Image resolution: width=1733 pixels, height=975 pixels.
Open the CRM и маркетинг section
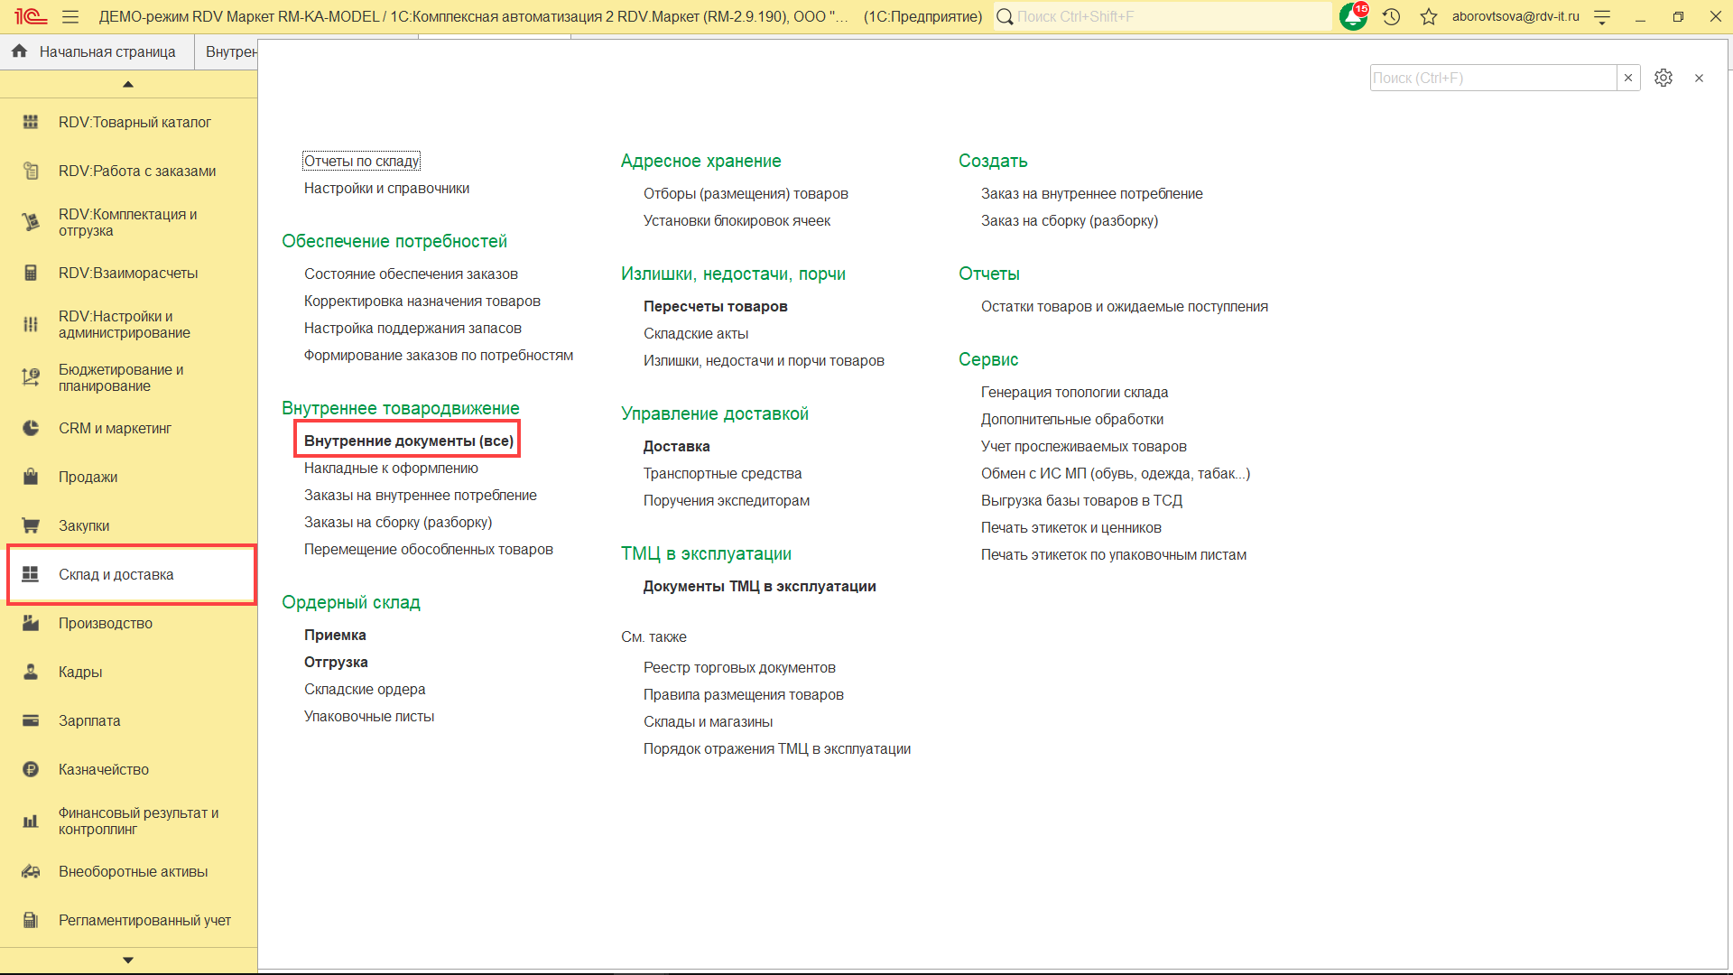(x=115, y=428)
